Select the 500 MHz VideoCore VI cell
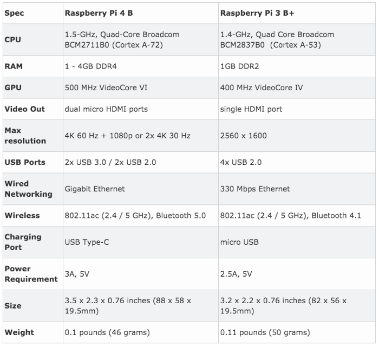 [141, 88]
